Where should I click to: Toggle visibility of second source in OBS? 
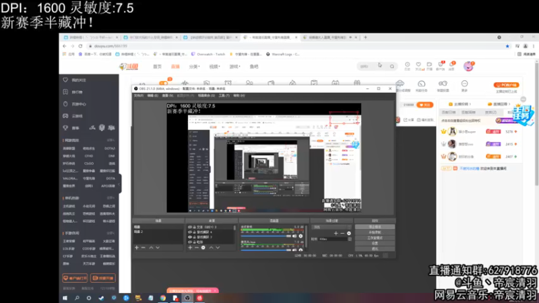(x=190, y=232)
